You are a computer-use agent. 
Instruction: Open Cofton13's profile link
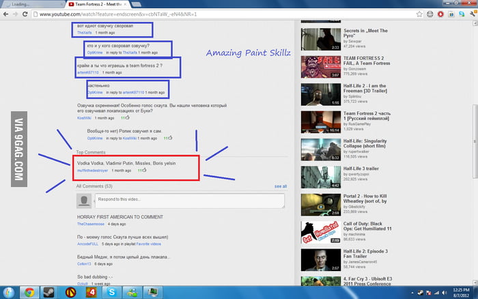pyautogui.click(x=84, y=264)
